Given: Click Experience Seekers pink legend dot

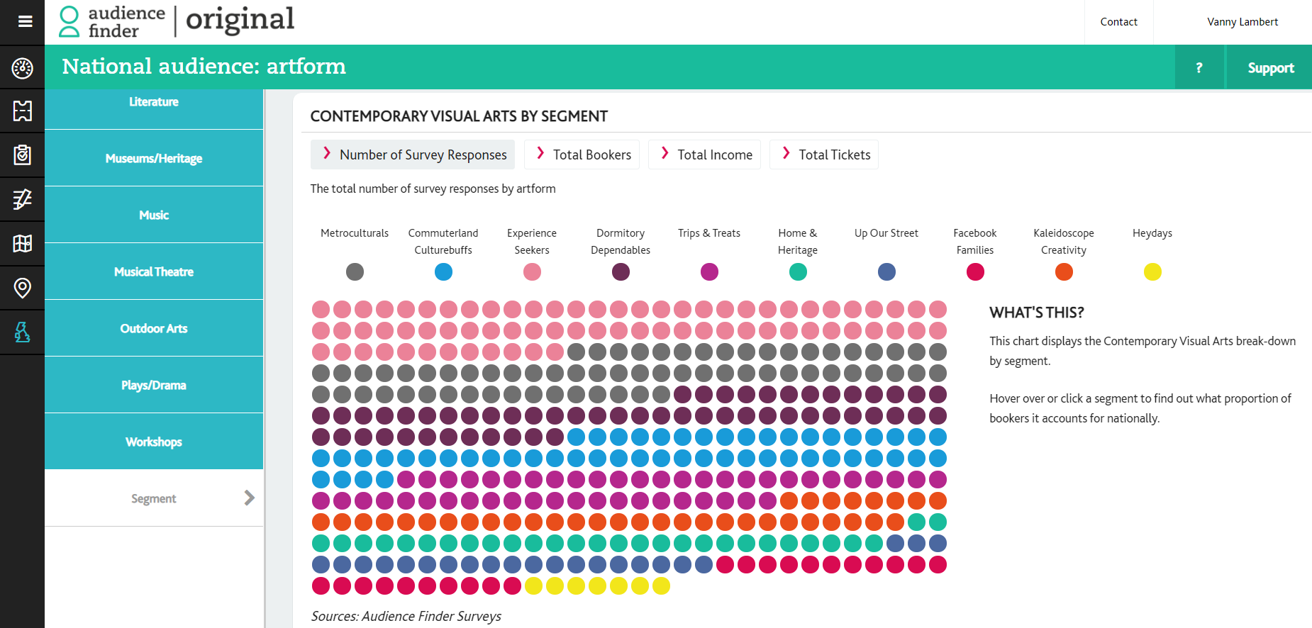Looking at the screenshot, I should pyautogui.click(x=532, y=271).
